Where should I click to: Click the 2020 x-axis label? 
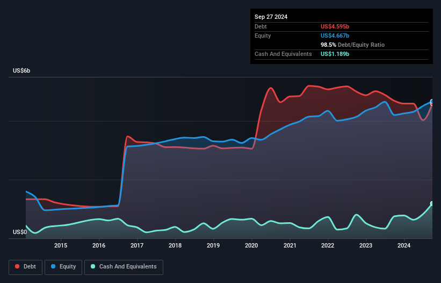[x=251, y=245]
